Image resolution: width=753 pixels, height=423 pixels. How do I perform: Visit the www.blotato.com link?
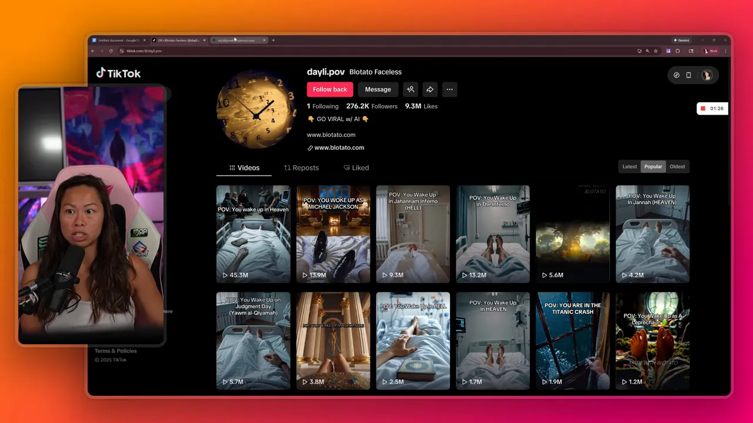click(339, 147)
